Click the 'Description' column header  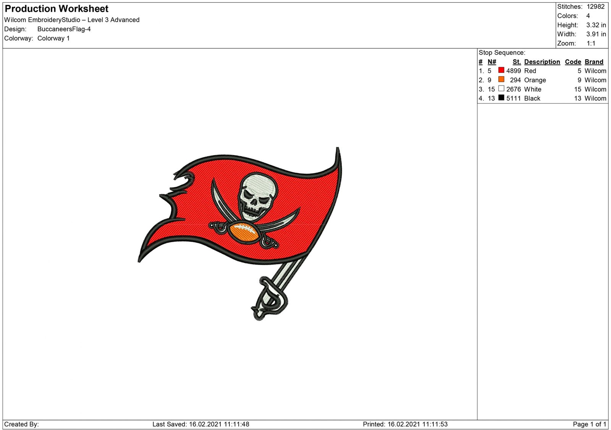point(542,62)
